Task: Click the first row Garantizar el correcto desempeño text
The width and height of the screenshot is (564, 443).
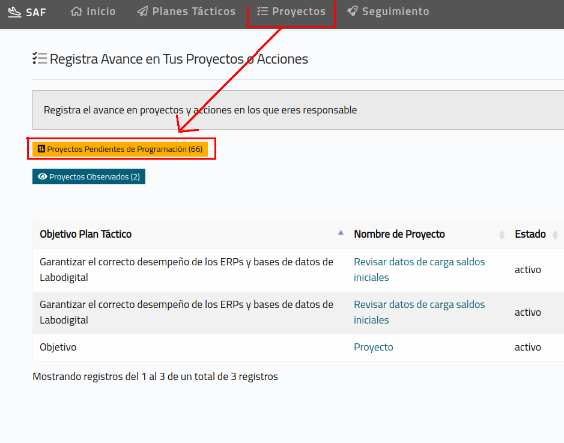Action: (186, 270)
